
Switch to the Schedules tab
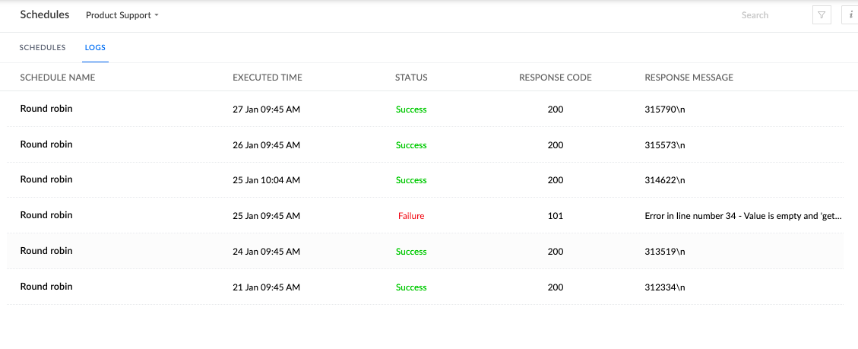coord(43,47)
